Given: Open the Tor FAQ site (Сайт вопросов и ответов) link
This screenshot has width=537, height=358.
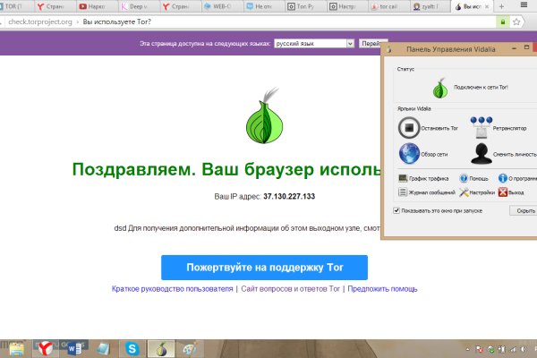Looking at the screenshot, I should pyautogui.click(x=291, y=289).
